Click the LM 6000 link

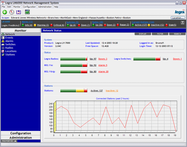coord(6,22)
